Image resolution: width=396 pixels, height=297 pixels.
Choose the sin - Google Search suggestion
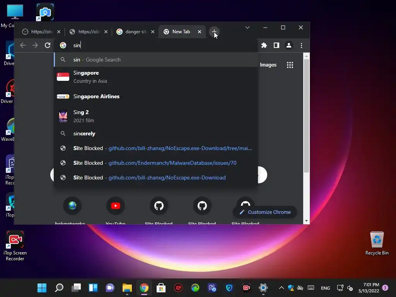[x=156, y=60]
